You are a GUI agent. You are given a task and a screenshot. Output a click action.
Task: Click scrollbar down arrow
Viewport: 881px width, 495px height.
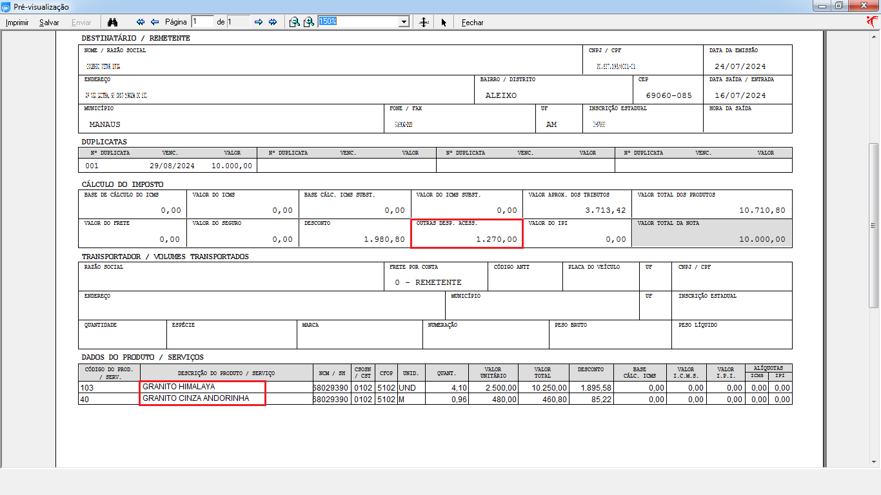(874, 463)
